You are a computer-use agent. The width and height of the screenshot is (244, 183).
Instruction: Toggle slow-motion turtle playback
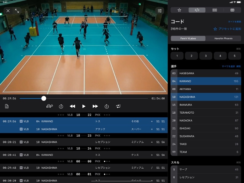49,106
